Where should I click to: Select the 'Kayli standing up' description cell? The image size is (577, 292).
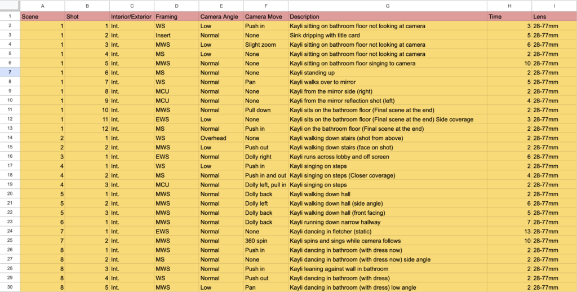(x=388, y=73)
